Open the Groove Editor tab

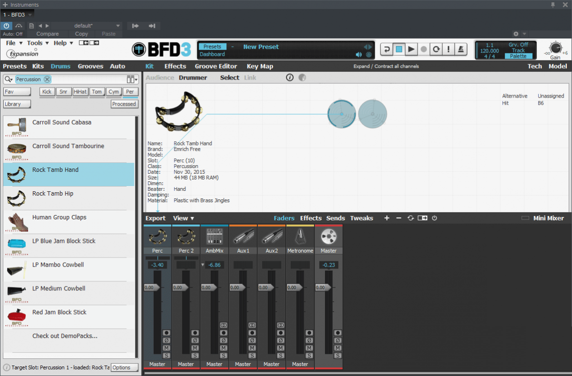point(216,66)
